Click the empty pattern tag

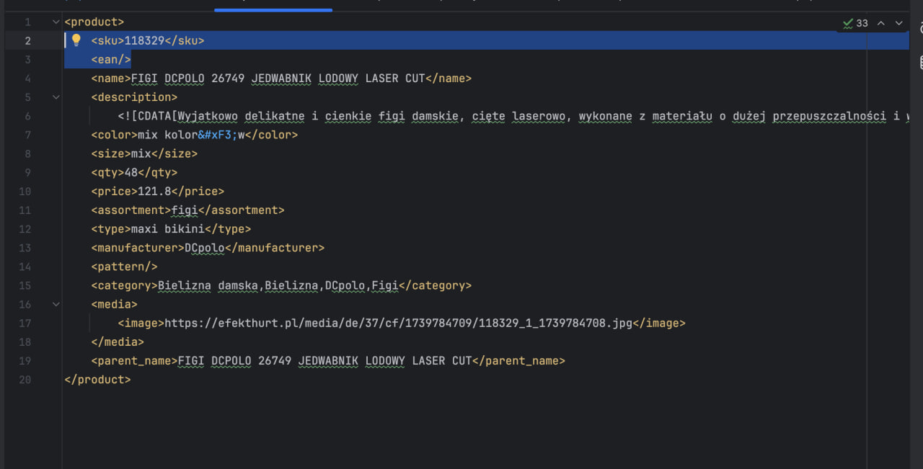point(124,267)
